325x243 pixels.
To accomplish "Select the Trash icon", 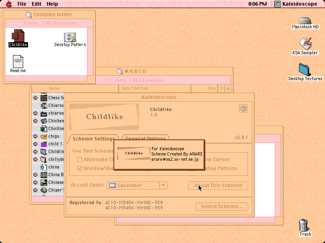I will [x=303, y=225].
